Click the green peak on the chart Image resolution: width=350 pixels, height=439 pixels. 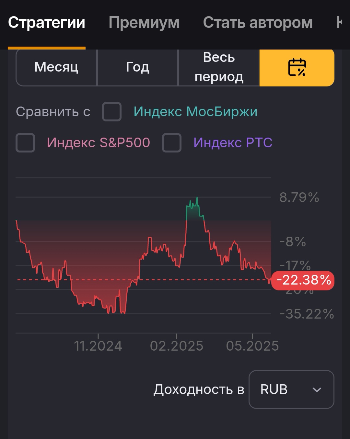pyautogui.click(x=195, y=208)
